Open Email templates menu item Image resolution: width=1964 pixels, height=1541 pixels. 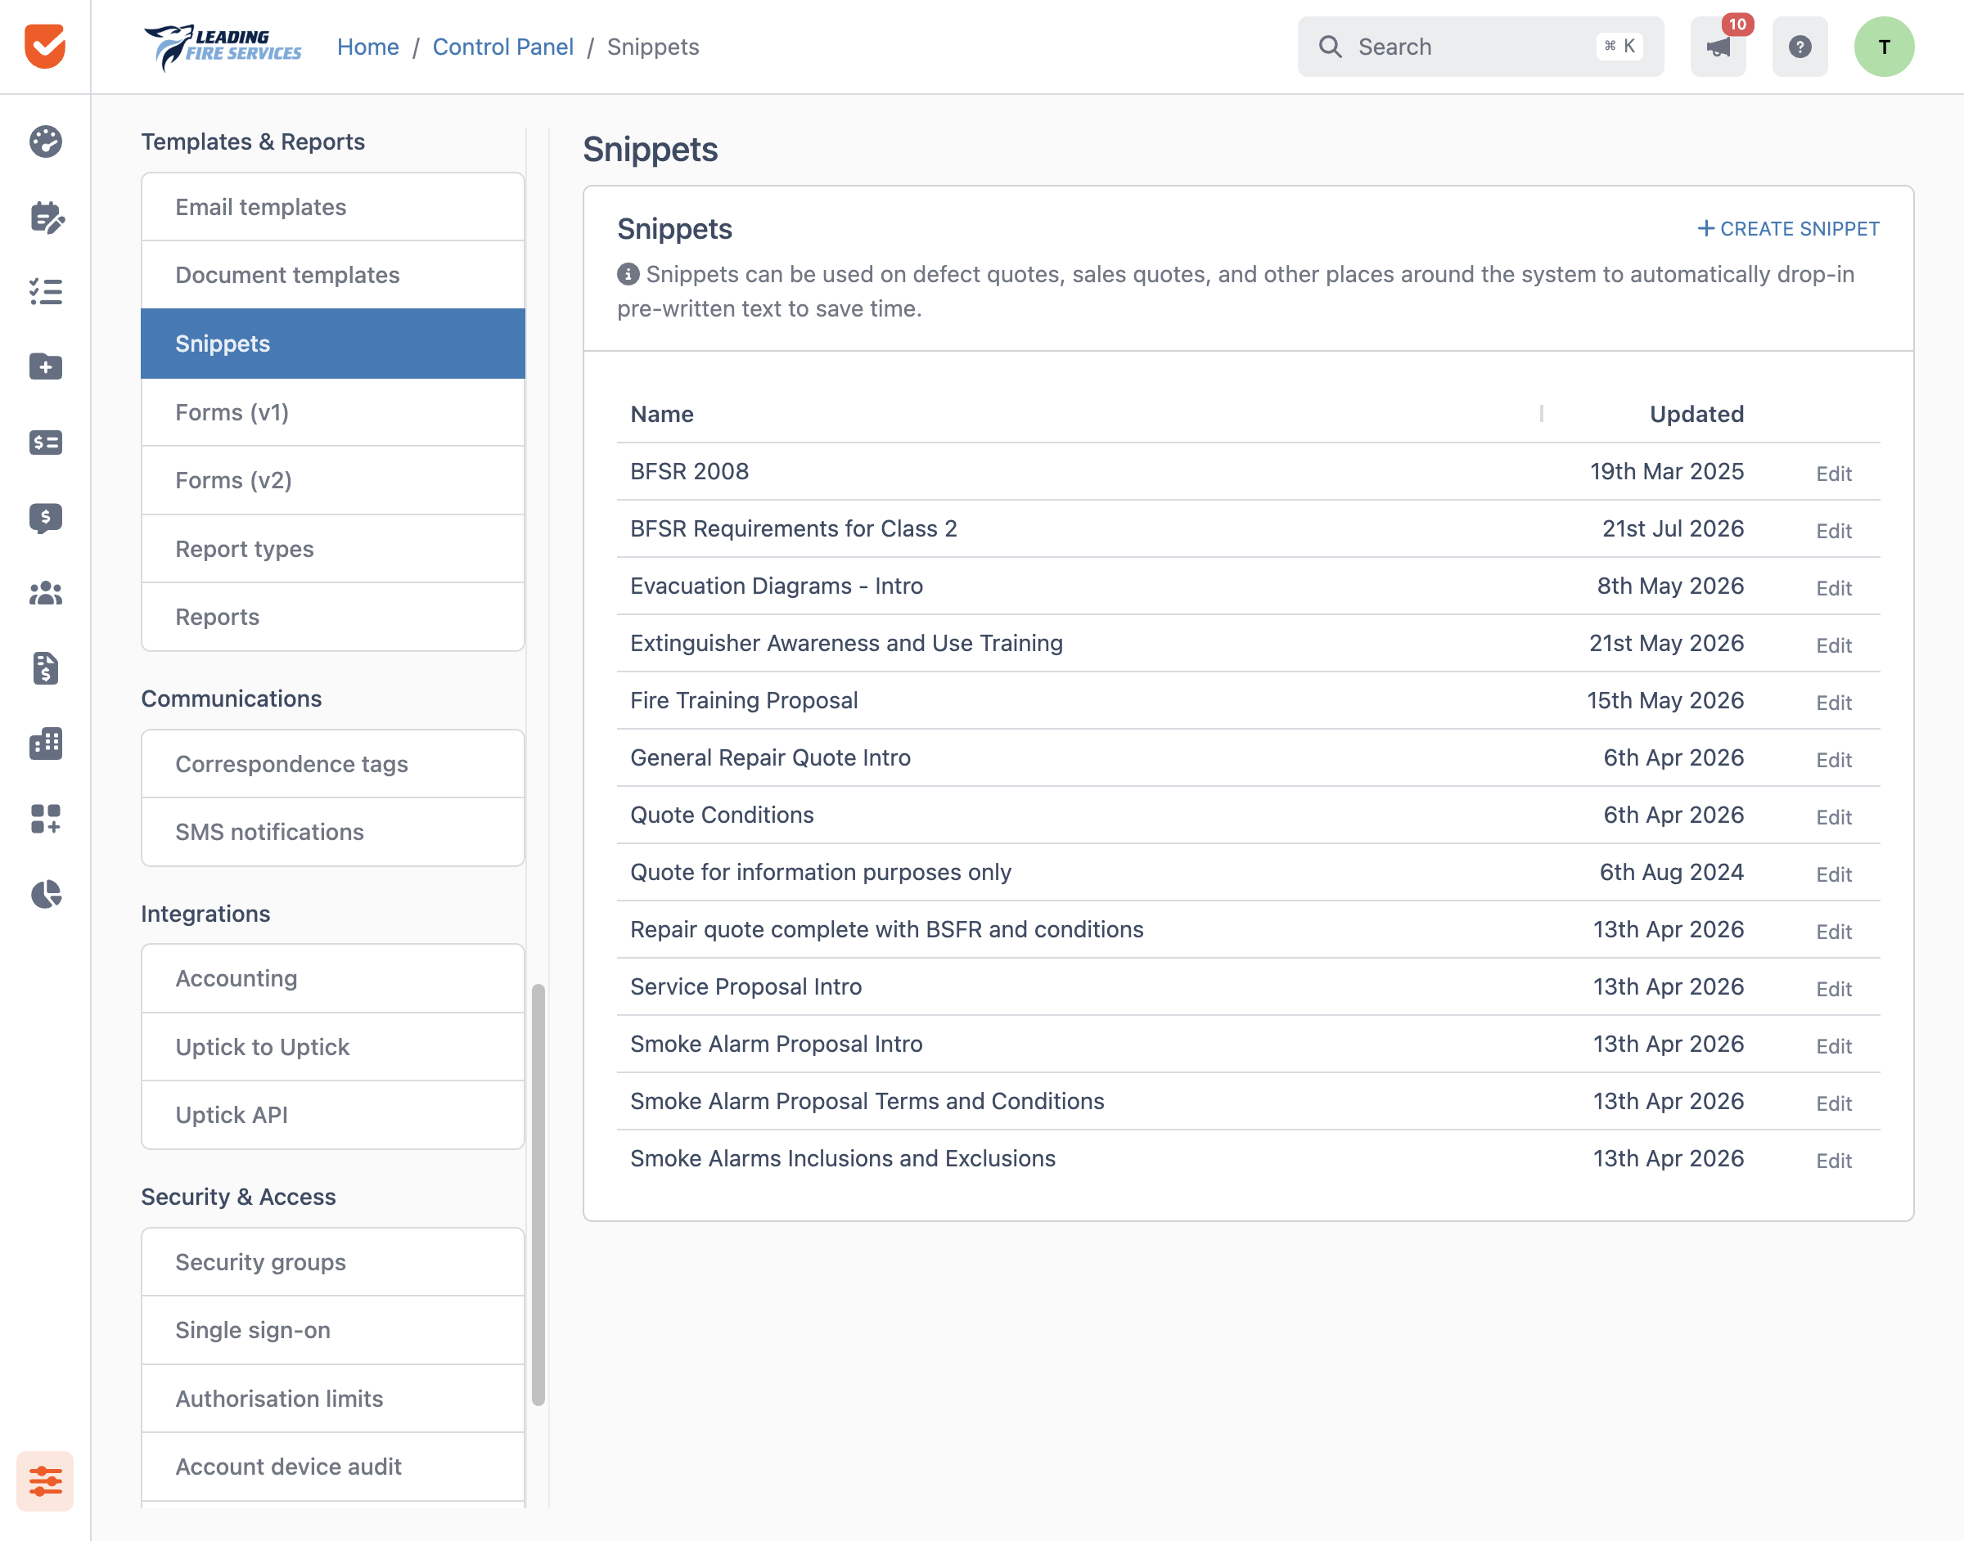(x=333, y=207)
